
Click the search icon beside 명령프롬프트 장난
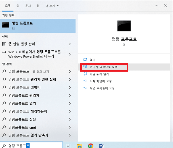tap(4, 119)
